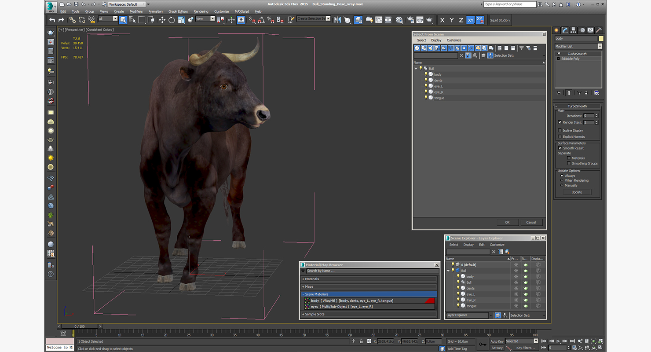The width and height of the screenshot is (651, 352).
Task: Toggle the Angle Snap icon
Action: (261, 20)
